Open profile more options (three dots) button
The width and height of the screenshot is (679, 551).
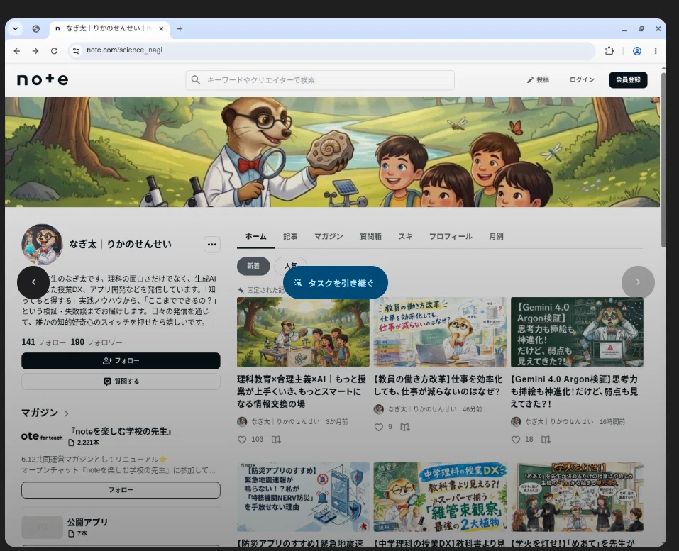(211, 245)
